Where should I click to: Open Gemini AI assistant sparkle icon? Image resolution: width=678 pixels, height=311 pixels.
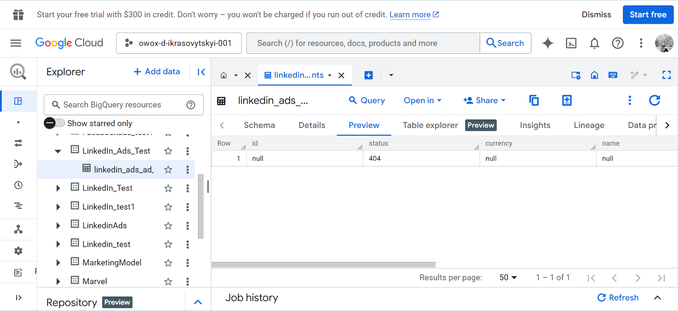tap(547, 43)
